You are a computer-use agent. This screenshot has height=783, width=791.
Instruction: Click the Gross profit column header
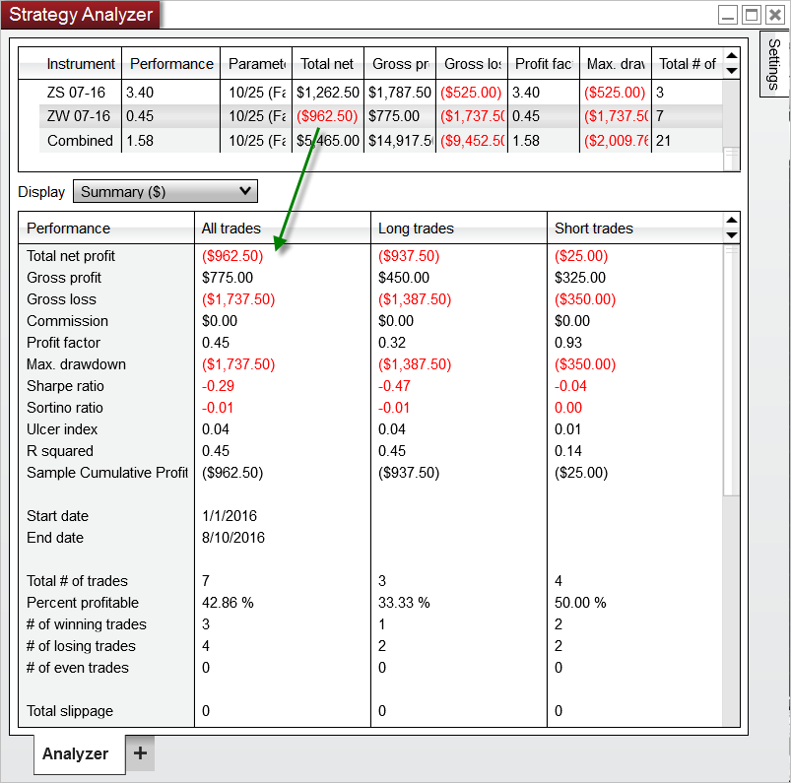click(x=399, y=63)
